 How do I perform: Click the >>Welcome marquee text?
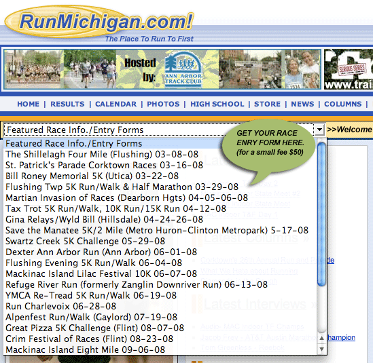coord(349,130)
